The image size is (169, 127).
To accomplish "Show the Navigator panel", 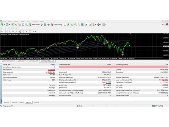I will 20,25.
